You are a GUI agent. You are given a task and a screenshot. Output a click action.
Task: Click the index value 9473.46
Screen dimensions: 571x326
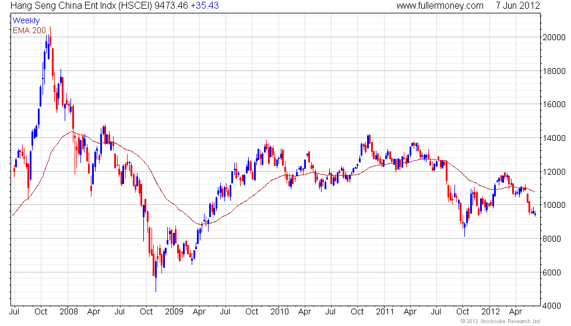(171, 6)
